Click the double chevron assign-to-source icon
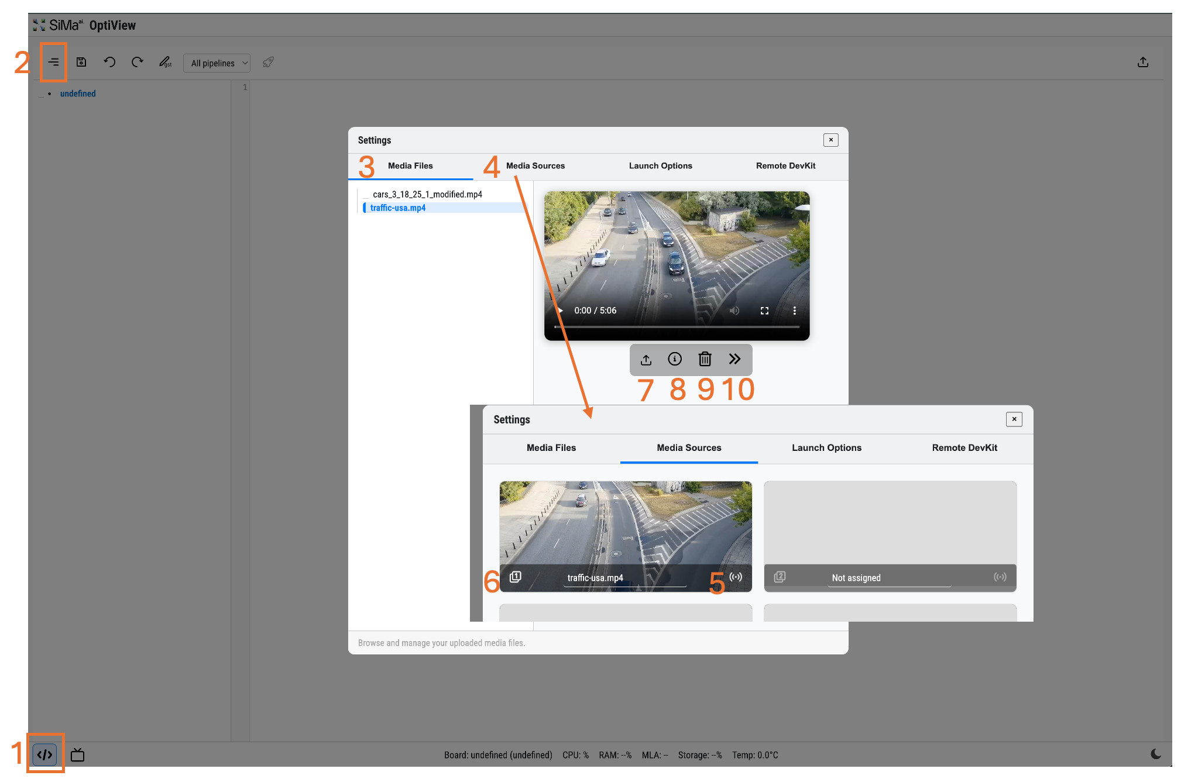Viewport: 1181px width, 779px height. [x=734, y=359]
